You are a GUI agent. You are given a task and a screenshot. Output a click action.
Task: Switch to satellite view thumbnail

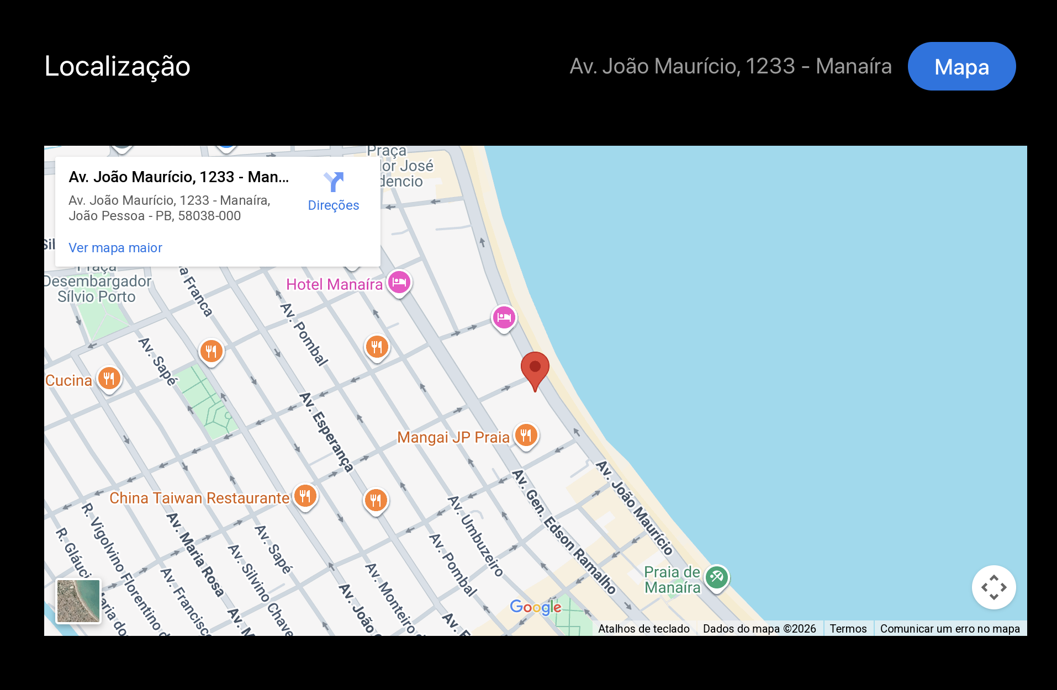click(x=78, y=601)
